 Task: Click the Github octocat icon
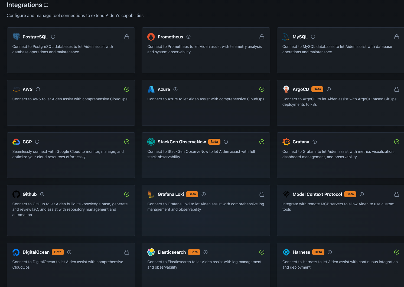tap(16, 194)
